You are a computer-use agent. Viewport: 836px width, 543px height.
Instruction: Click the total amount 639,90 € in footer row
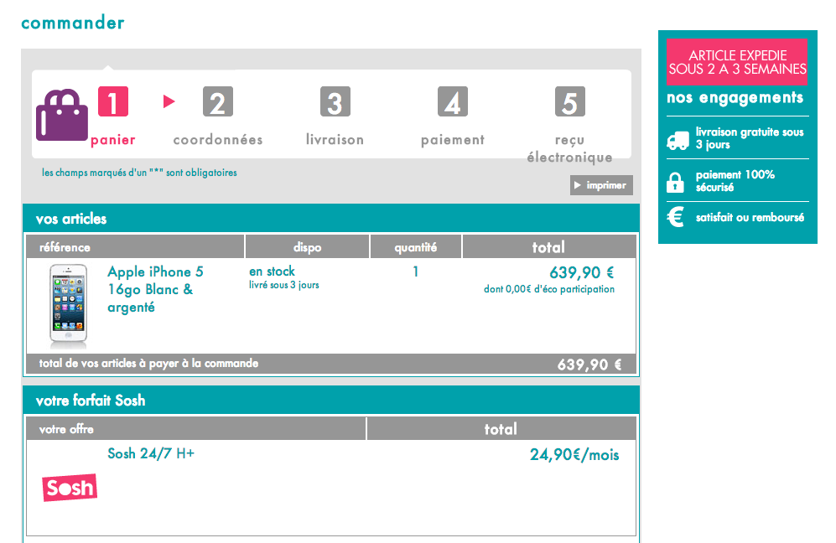coord(589,365)
